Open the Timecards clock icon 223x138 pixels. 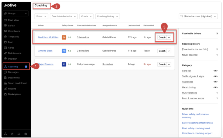[x=6, y=37]
